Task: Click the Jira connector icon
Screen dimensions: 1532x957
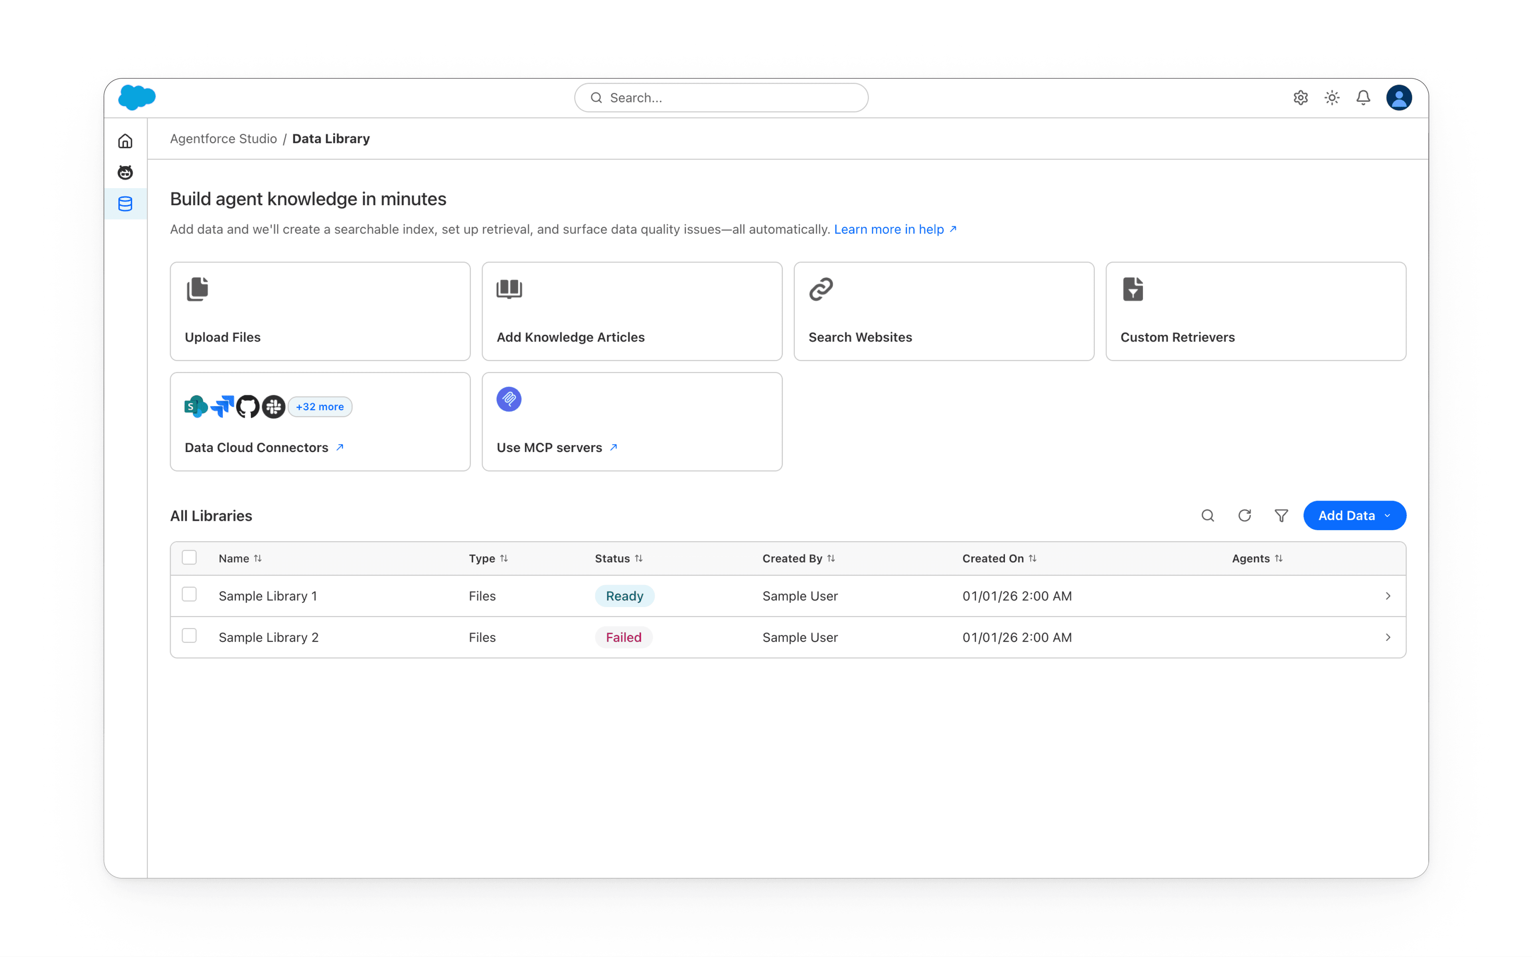Action: pyautogui.click(x=222, y=406)
